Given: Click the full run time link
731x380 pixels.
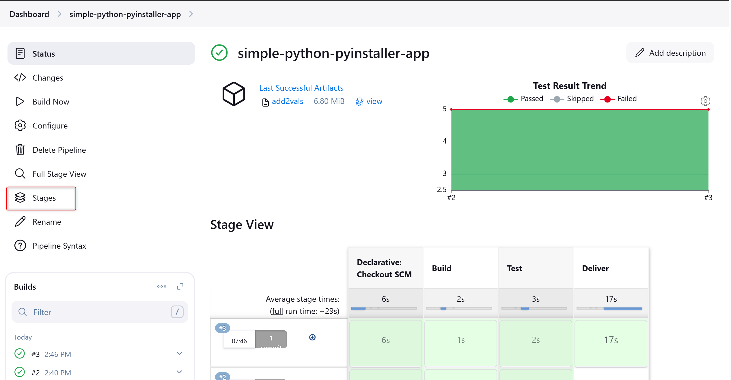Looking at the screenshot, I should [x=277, y=311].
